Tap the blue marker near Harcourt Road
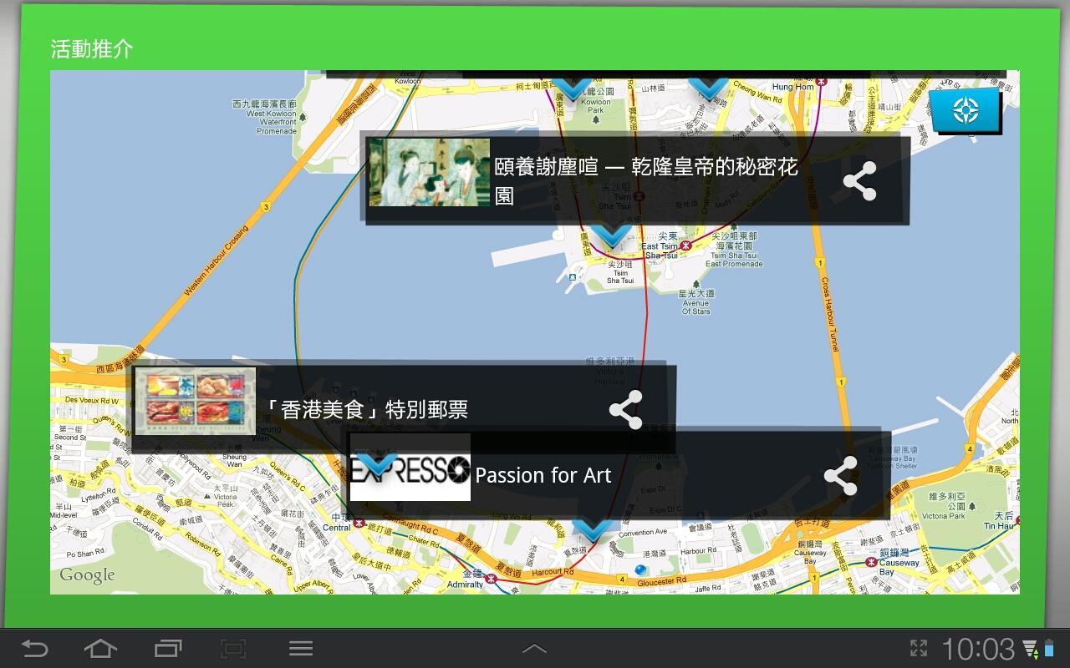 (593, 529)
